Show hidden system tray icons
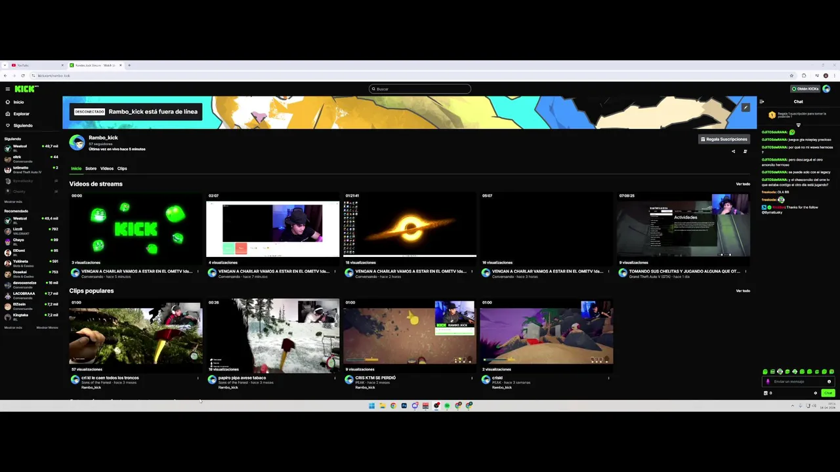Screen dimensions: 840x472 coord(792,406)
